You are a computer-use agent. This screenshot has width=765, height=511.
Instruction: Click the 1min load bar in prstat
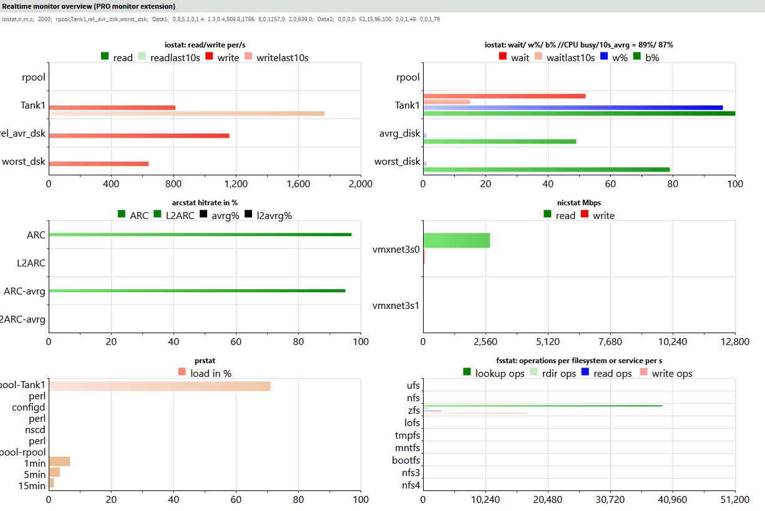59,462
